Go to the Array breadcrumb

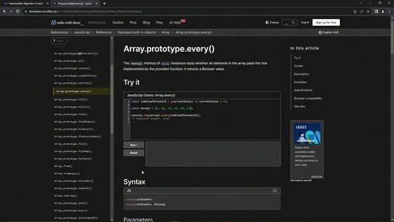(166, 33)
